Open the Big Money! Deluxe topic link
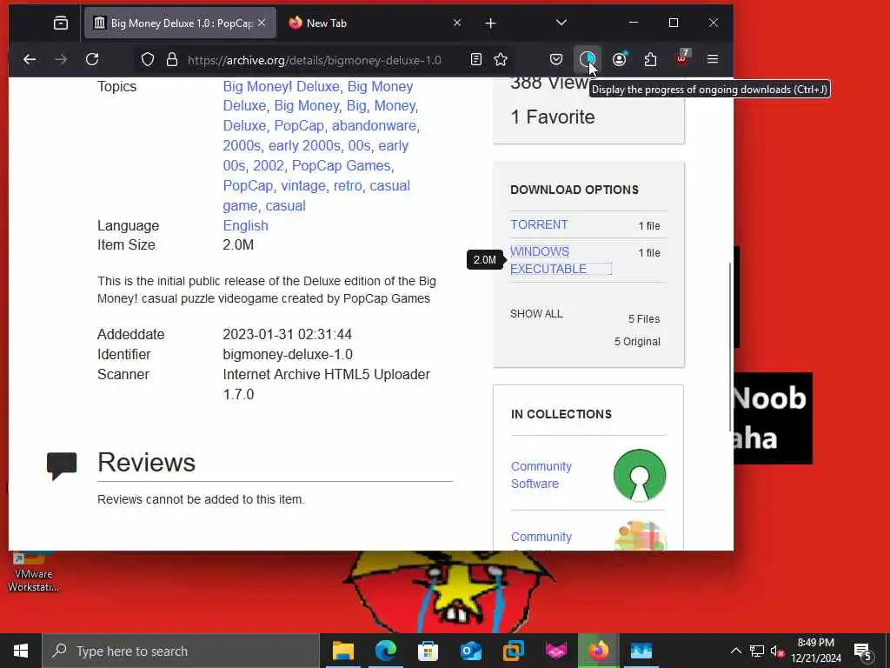 [x=281, y=86]
